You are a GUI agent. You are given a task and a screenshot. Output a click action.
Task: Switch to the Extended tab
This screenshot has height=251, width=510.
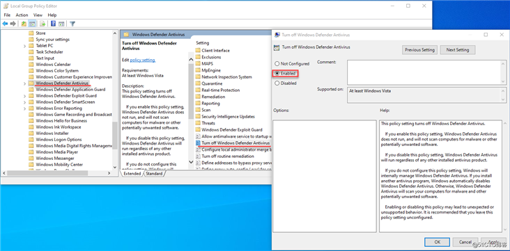tap(132, 174)
